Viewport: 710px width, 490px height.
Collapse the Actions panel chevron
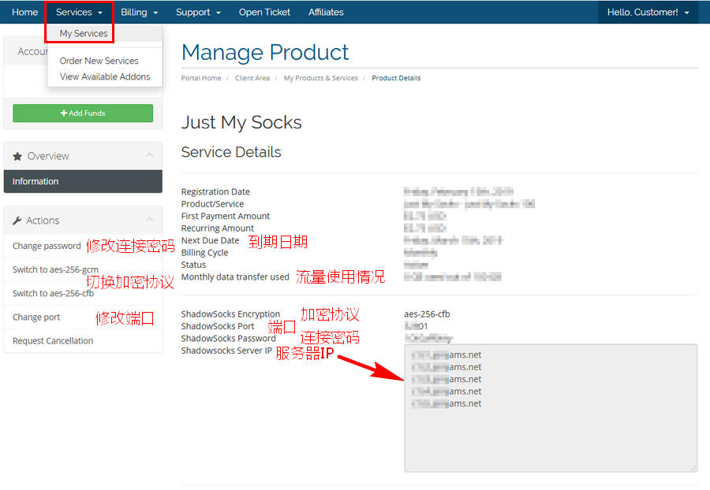[x=149, y=221]
